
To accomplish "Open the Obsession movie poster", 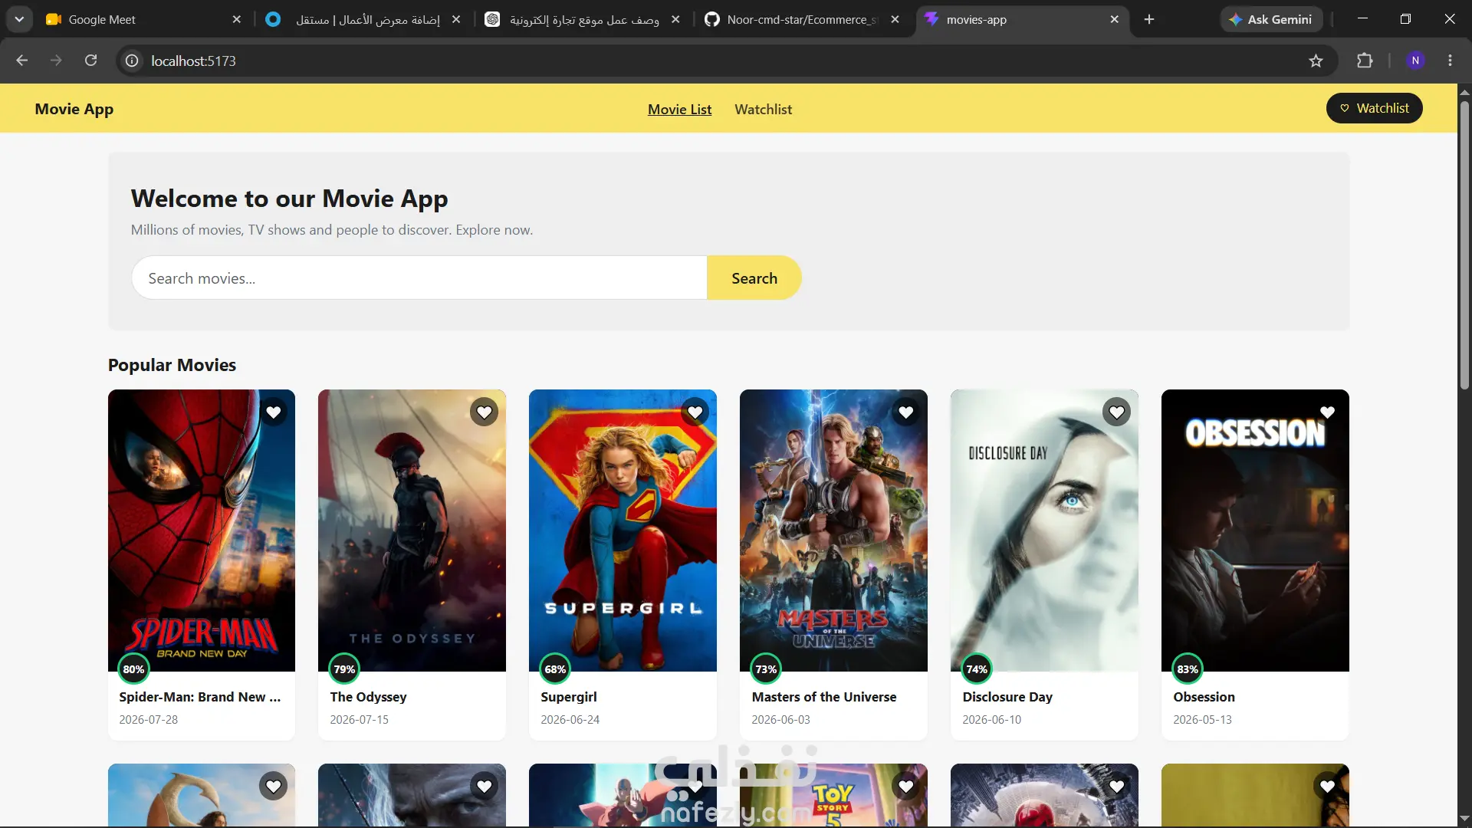I will pos(1256,531).
